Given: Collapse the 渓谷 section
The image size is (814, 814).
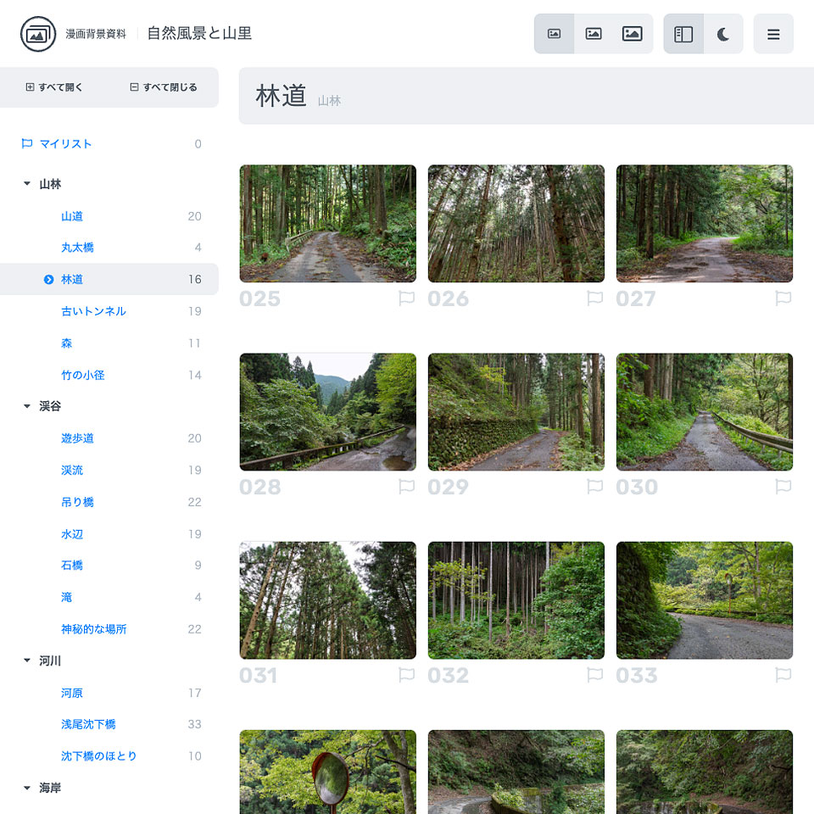Looking at the screenshot, I should click(x=26, y=405).
